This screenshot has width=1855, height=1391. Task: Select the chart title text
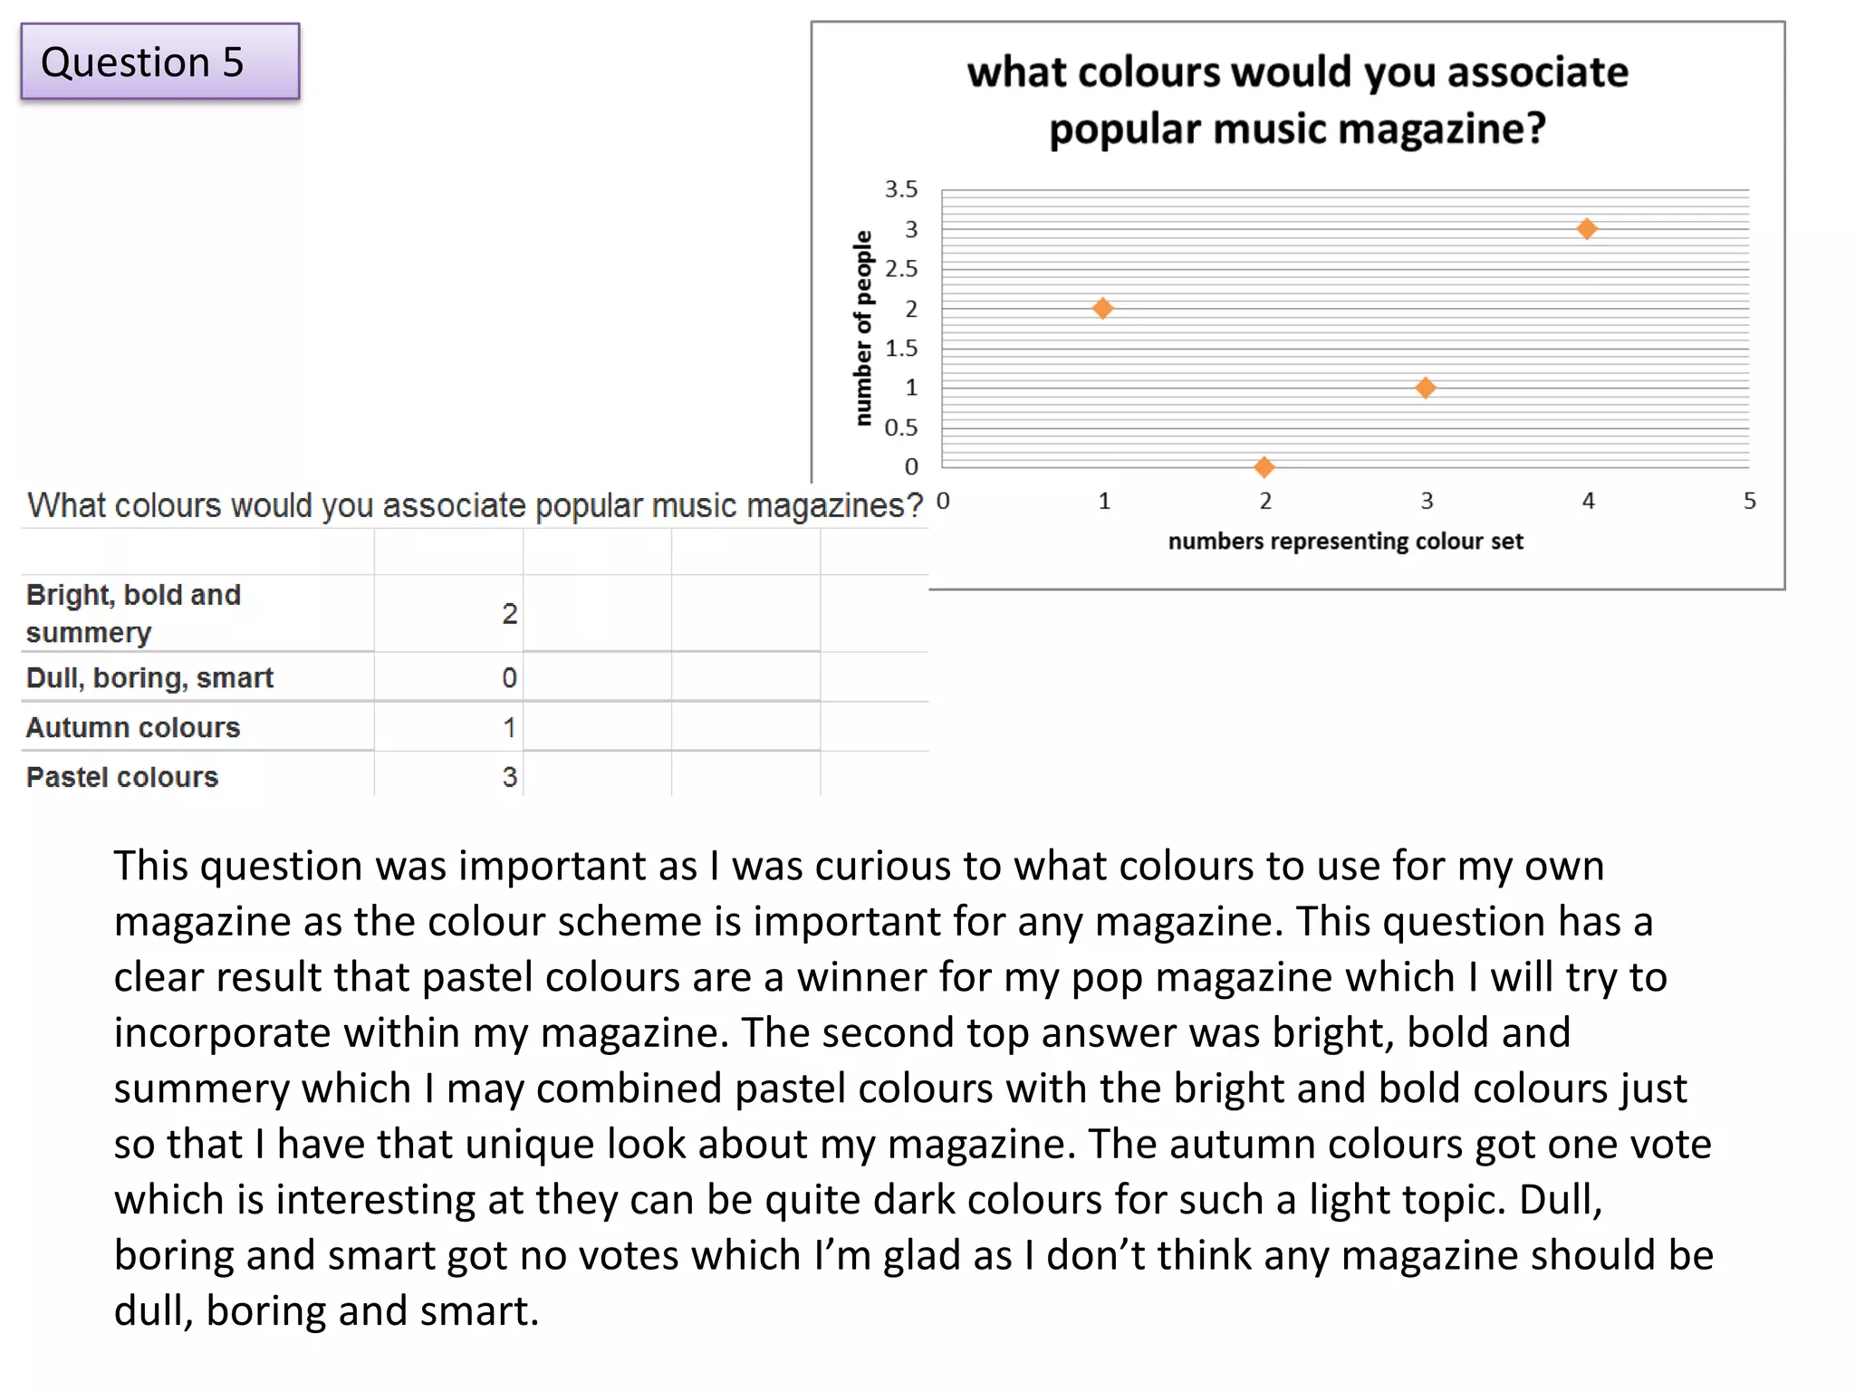(1297, 100)
